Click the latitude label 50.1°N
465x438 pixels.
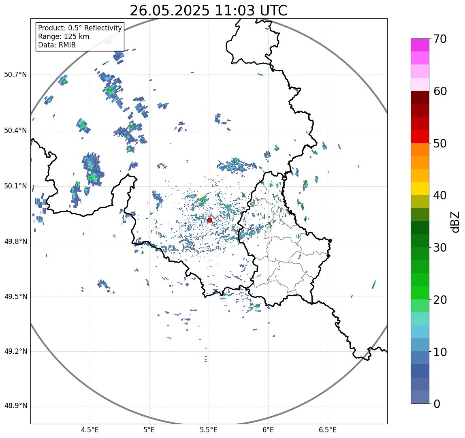tap(15, 186)
